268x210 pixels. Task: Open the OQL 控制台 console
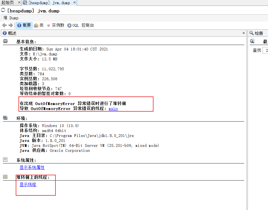coord(81,25)
